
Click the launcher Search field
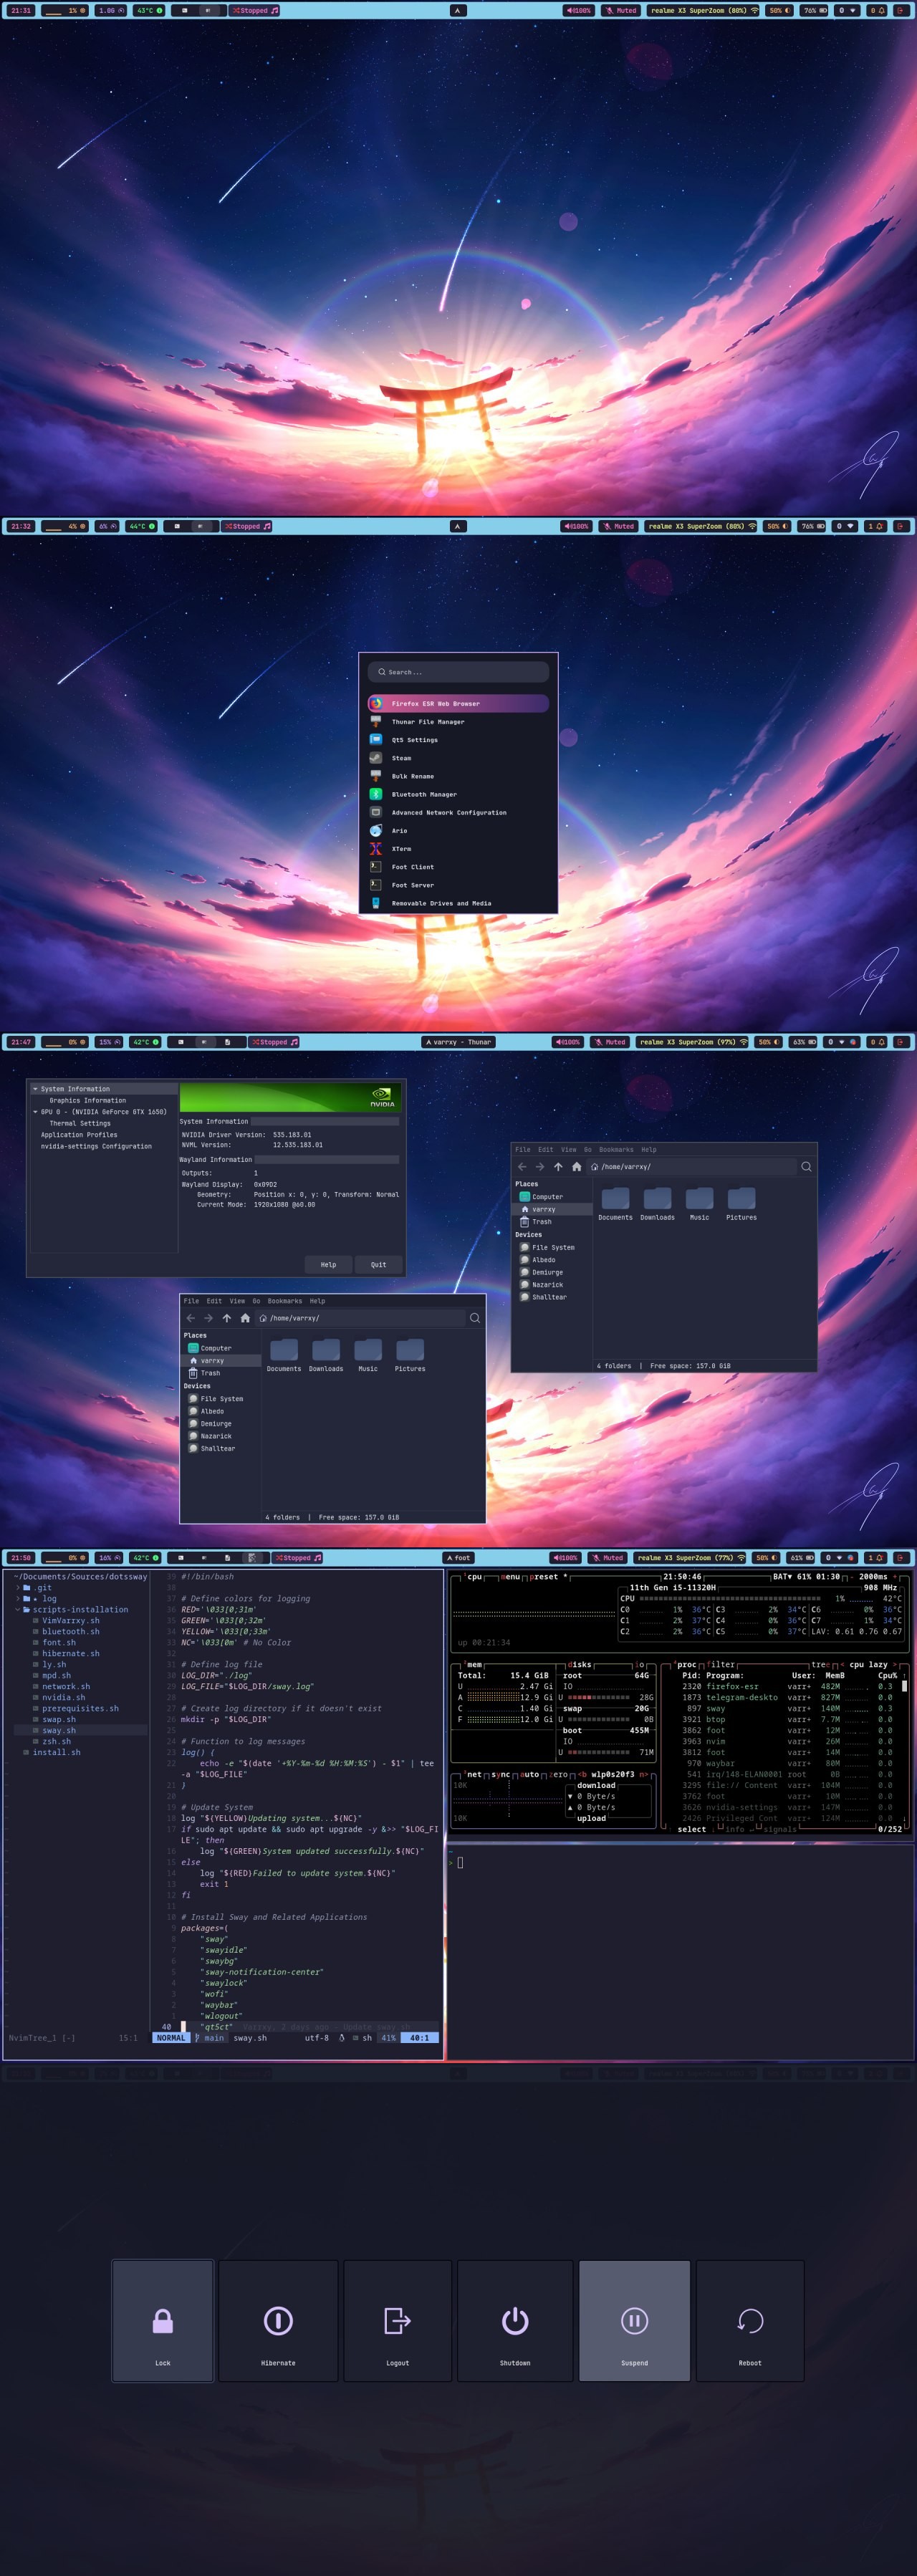458,672
